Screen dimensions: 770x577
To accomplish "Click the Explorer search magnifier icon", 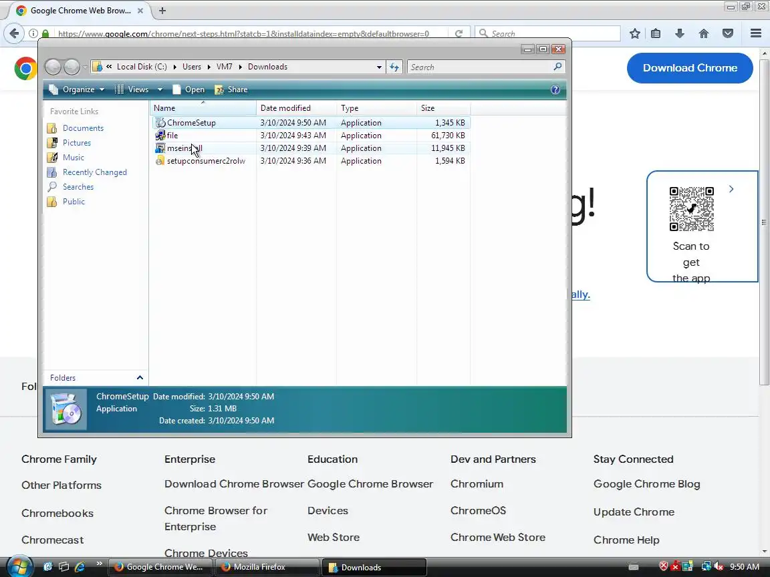I will [x=557, y=66].
